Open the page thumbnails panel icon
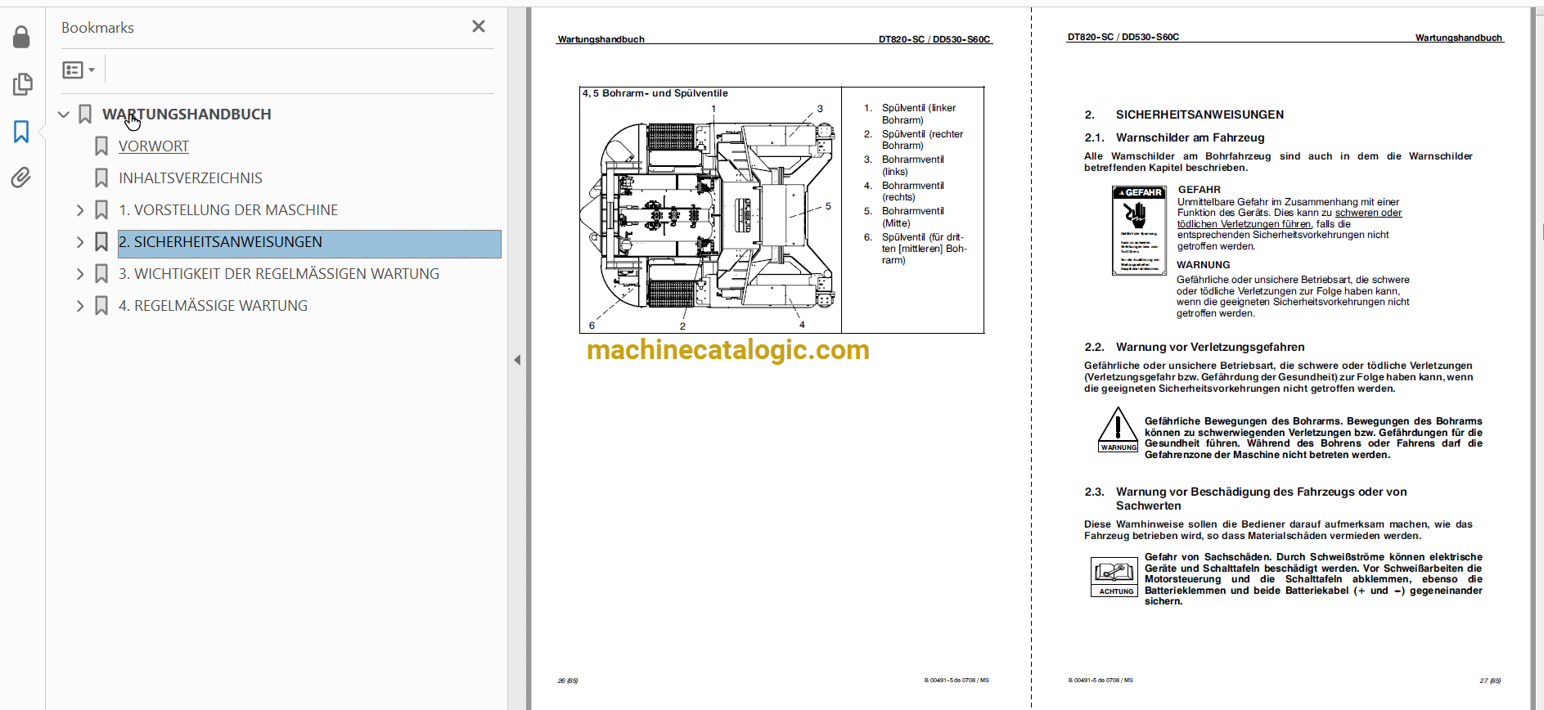The height and width of the screenshot is (710, 1544). [x=22, y=84]
